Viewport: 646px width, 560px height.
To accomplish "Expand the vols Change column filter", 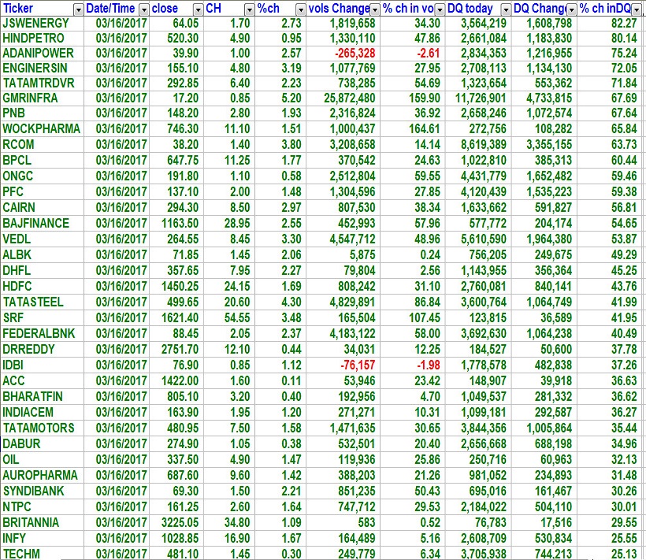I will click(x=376, y=9).
